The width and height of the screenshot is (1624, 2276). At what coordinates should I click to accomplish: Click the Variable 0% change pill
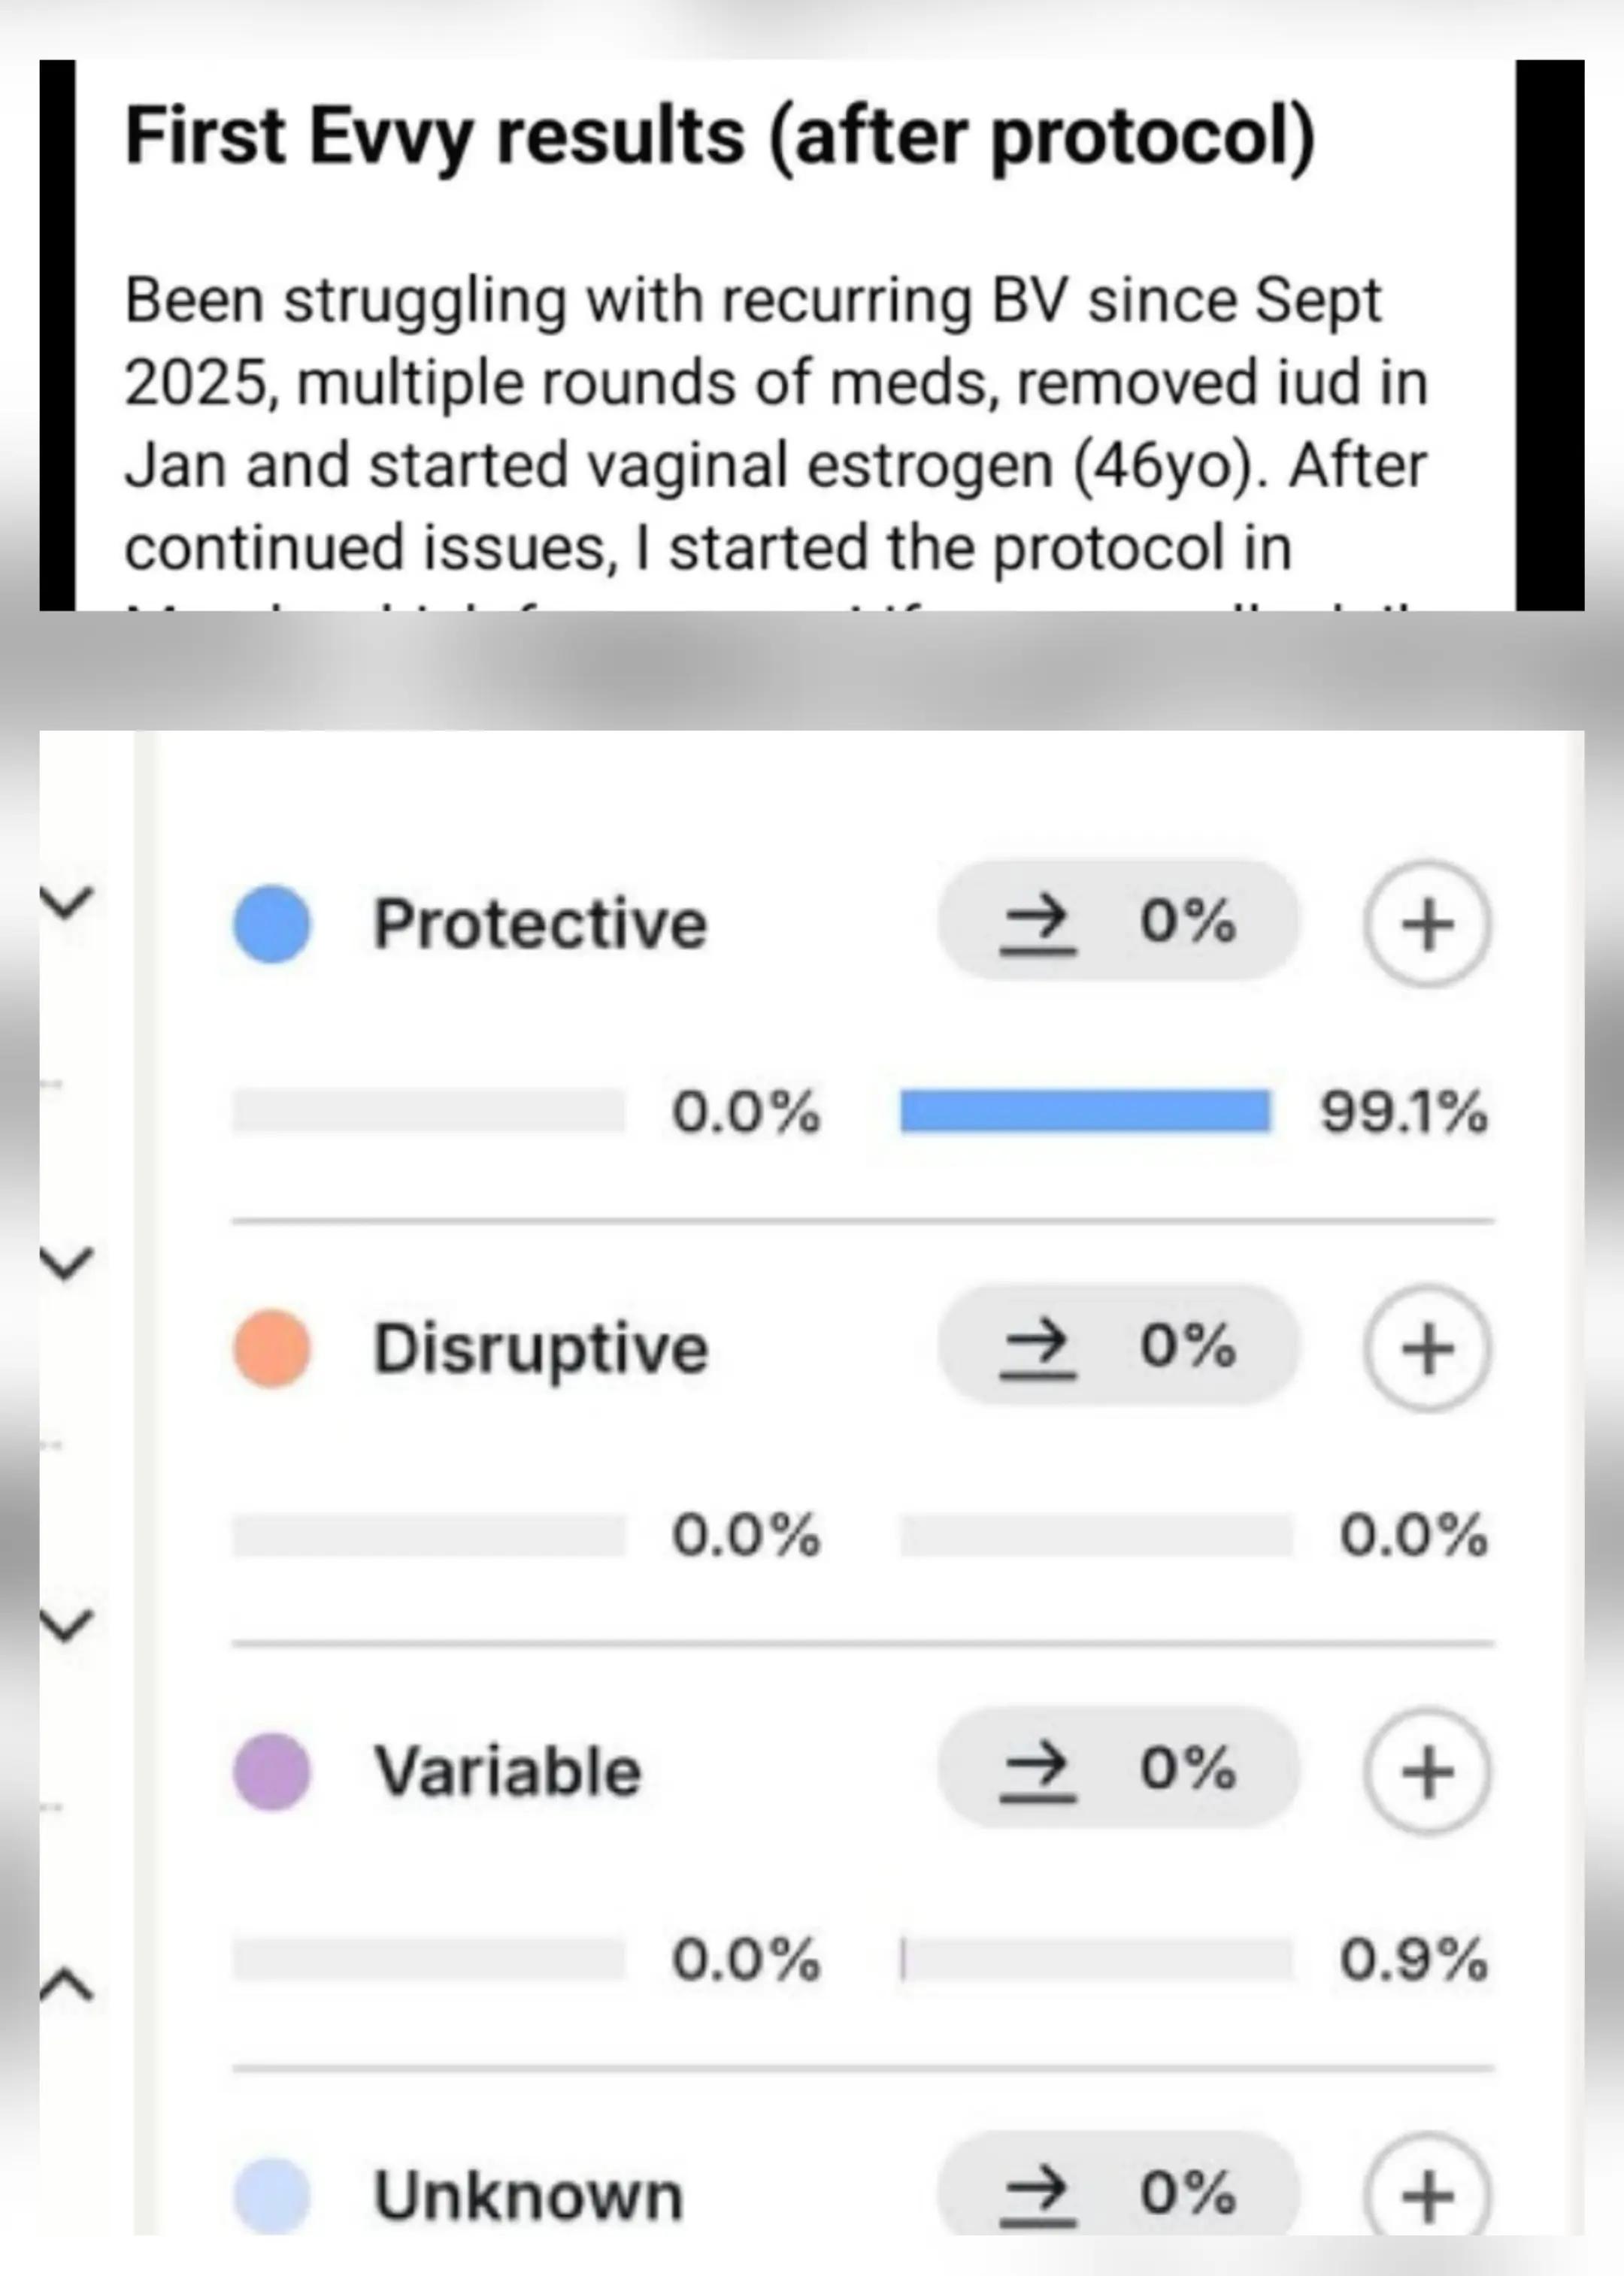1118,1769
